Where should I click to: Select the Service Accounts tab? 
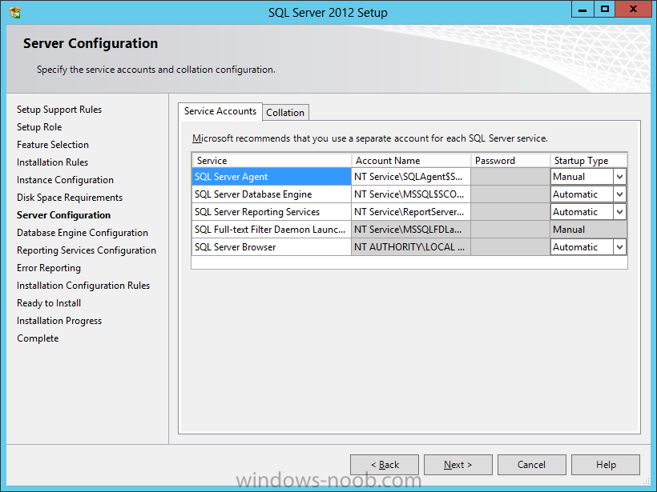click(220, 111)
